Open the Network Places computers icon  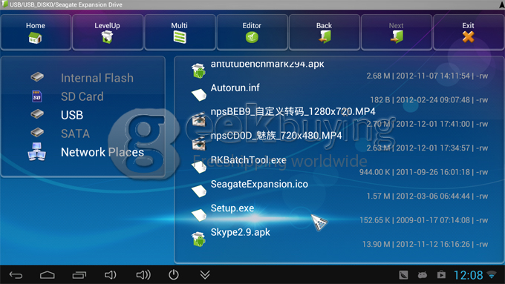tap(36, 152)
